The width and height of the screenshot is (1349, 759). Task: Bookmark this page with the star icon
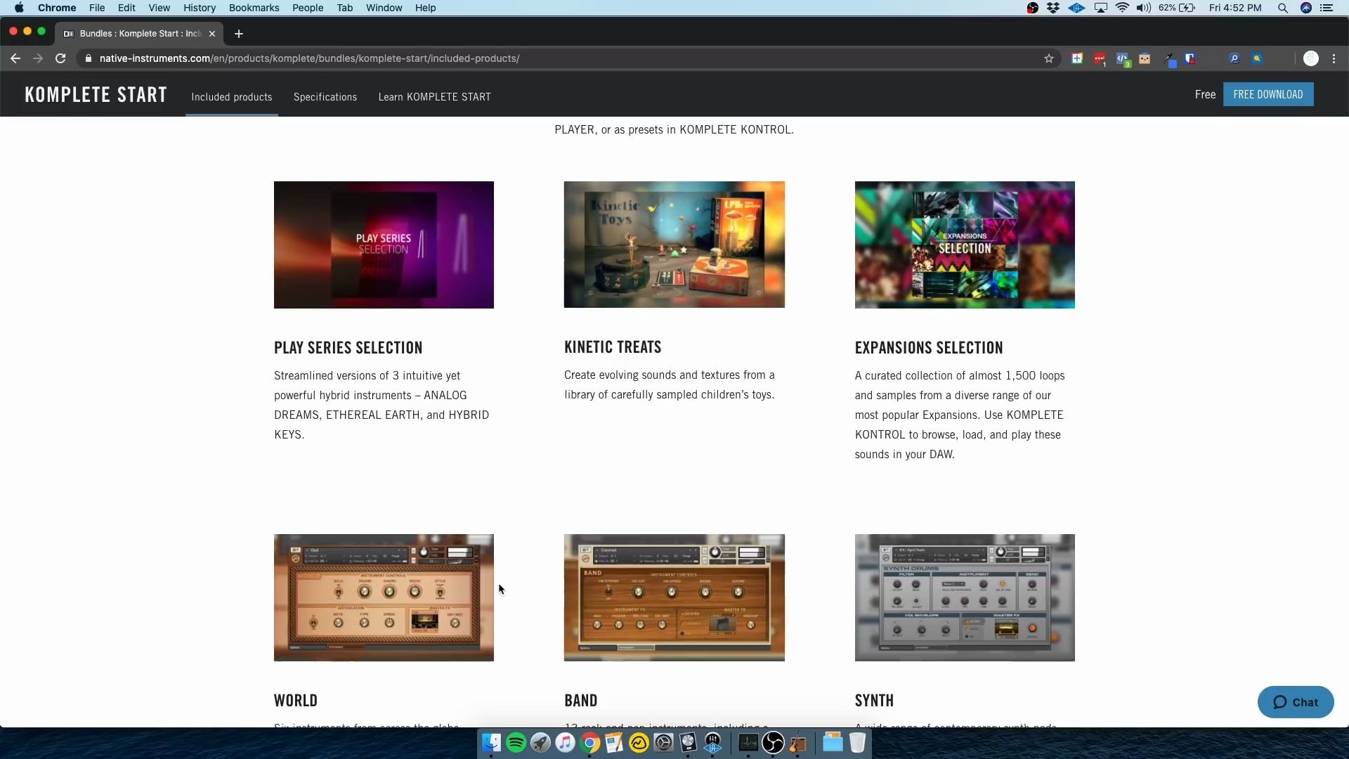pos(1049,58)
